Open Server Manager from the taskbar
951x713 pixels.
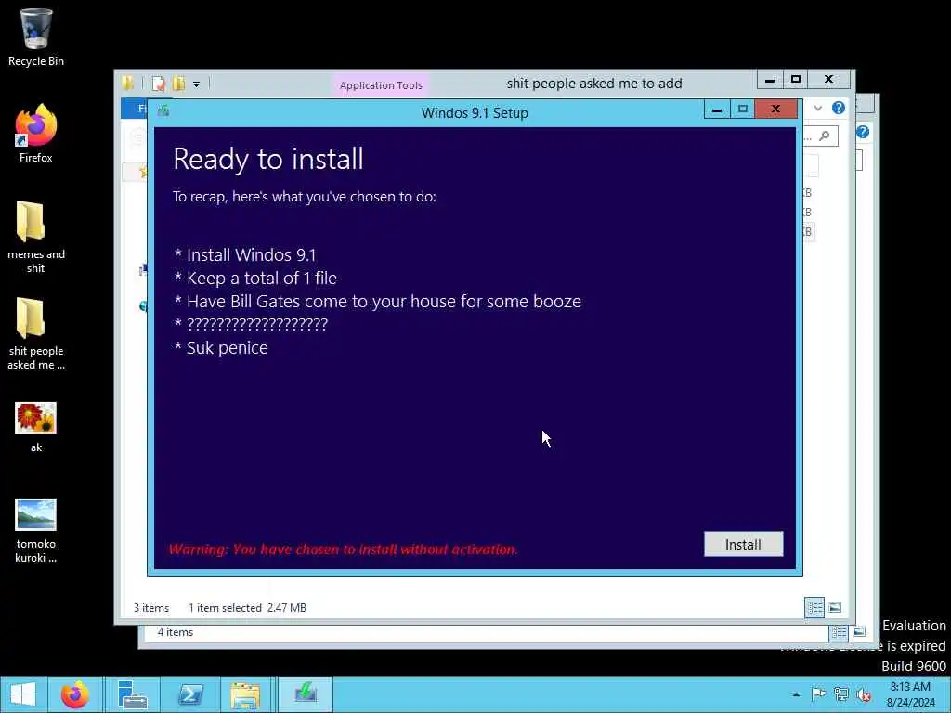(x=132, y=694)
